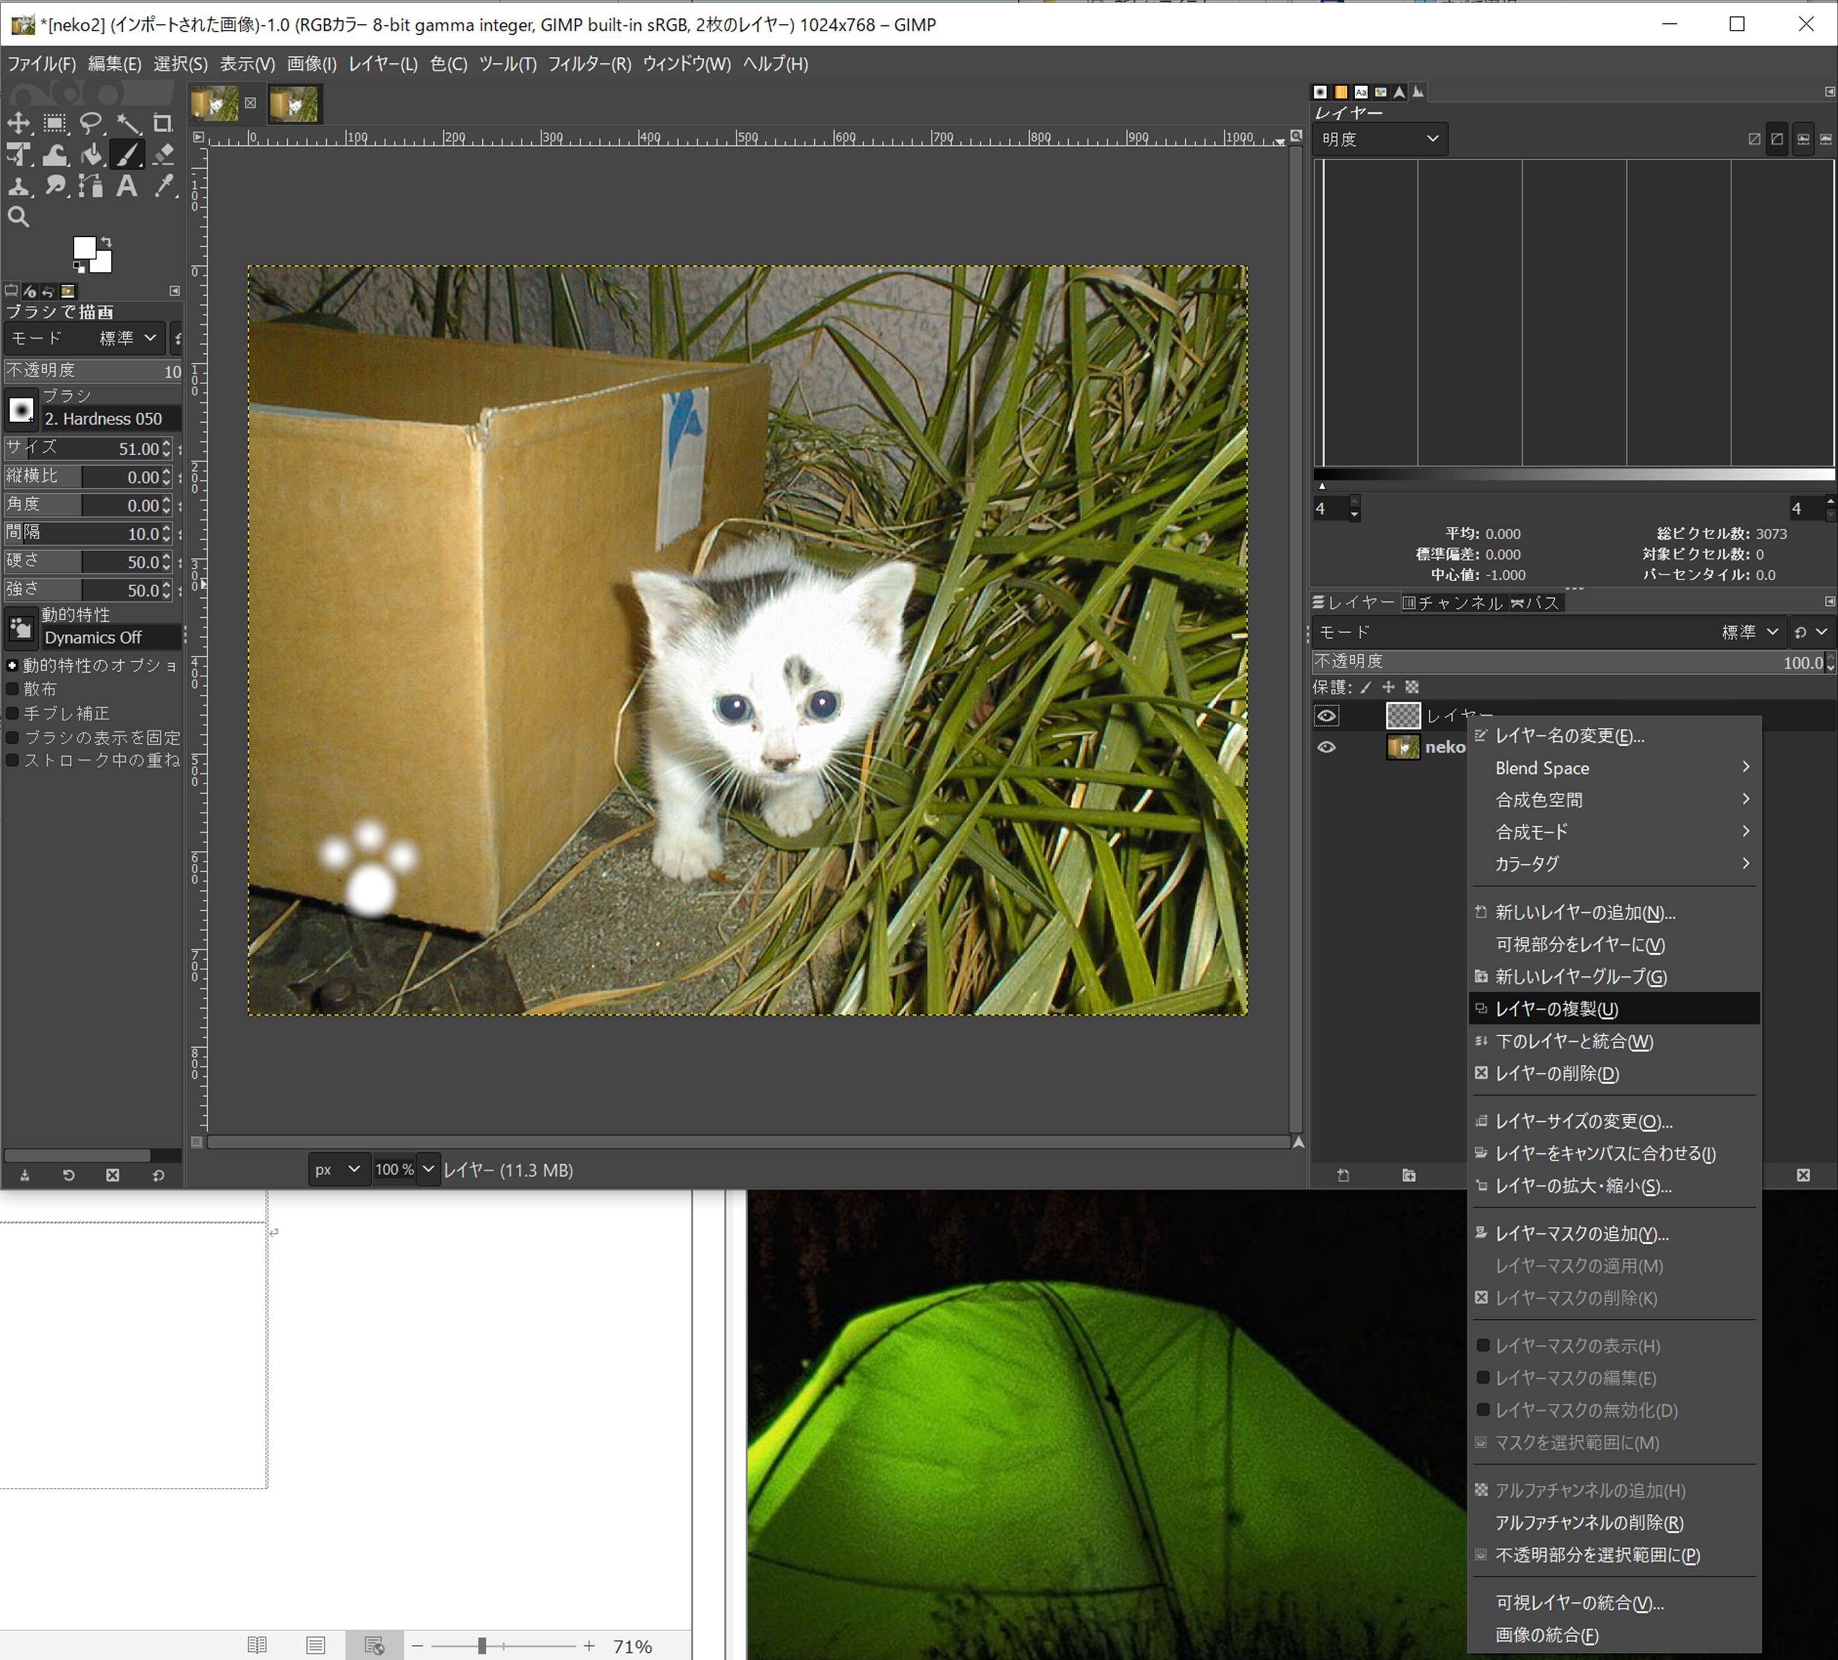
Task: Select the Text tool
Action: point(127,187)
